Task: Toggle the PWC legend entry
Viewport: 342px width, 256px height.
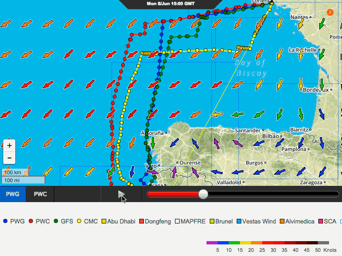Action: pyautogui.click(x=39, y=221)
